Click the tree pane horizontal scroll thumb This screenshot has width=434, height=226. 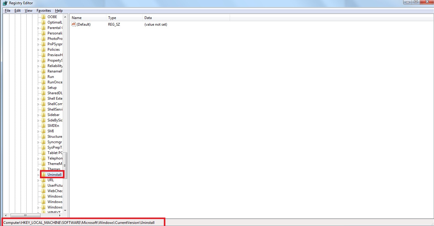pyautogui.click(x=25, y=216)
